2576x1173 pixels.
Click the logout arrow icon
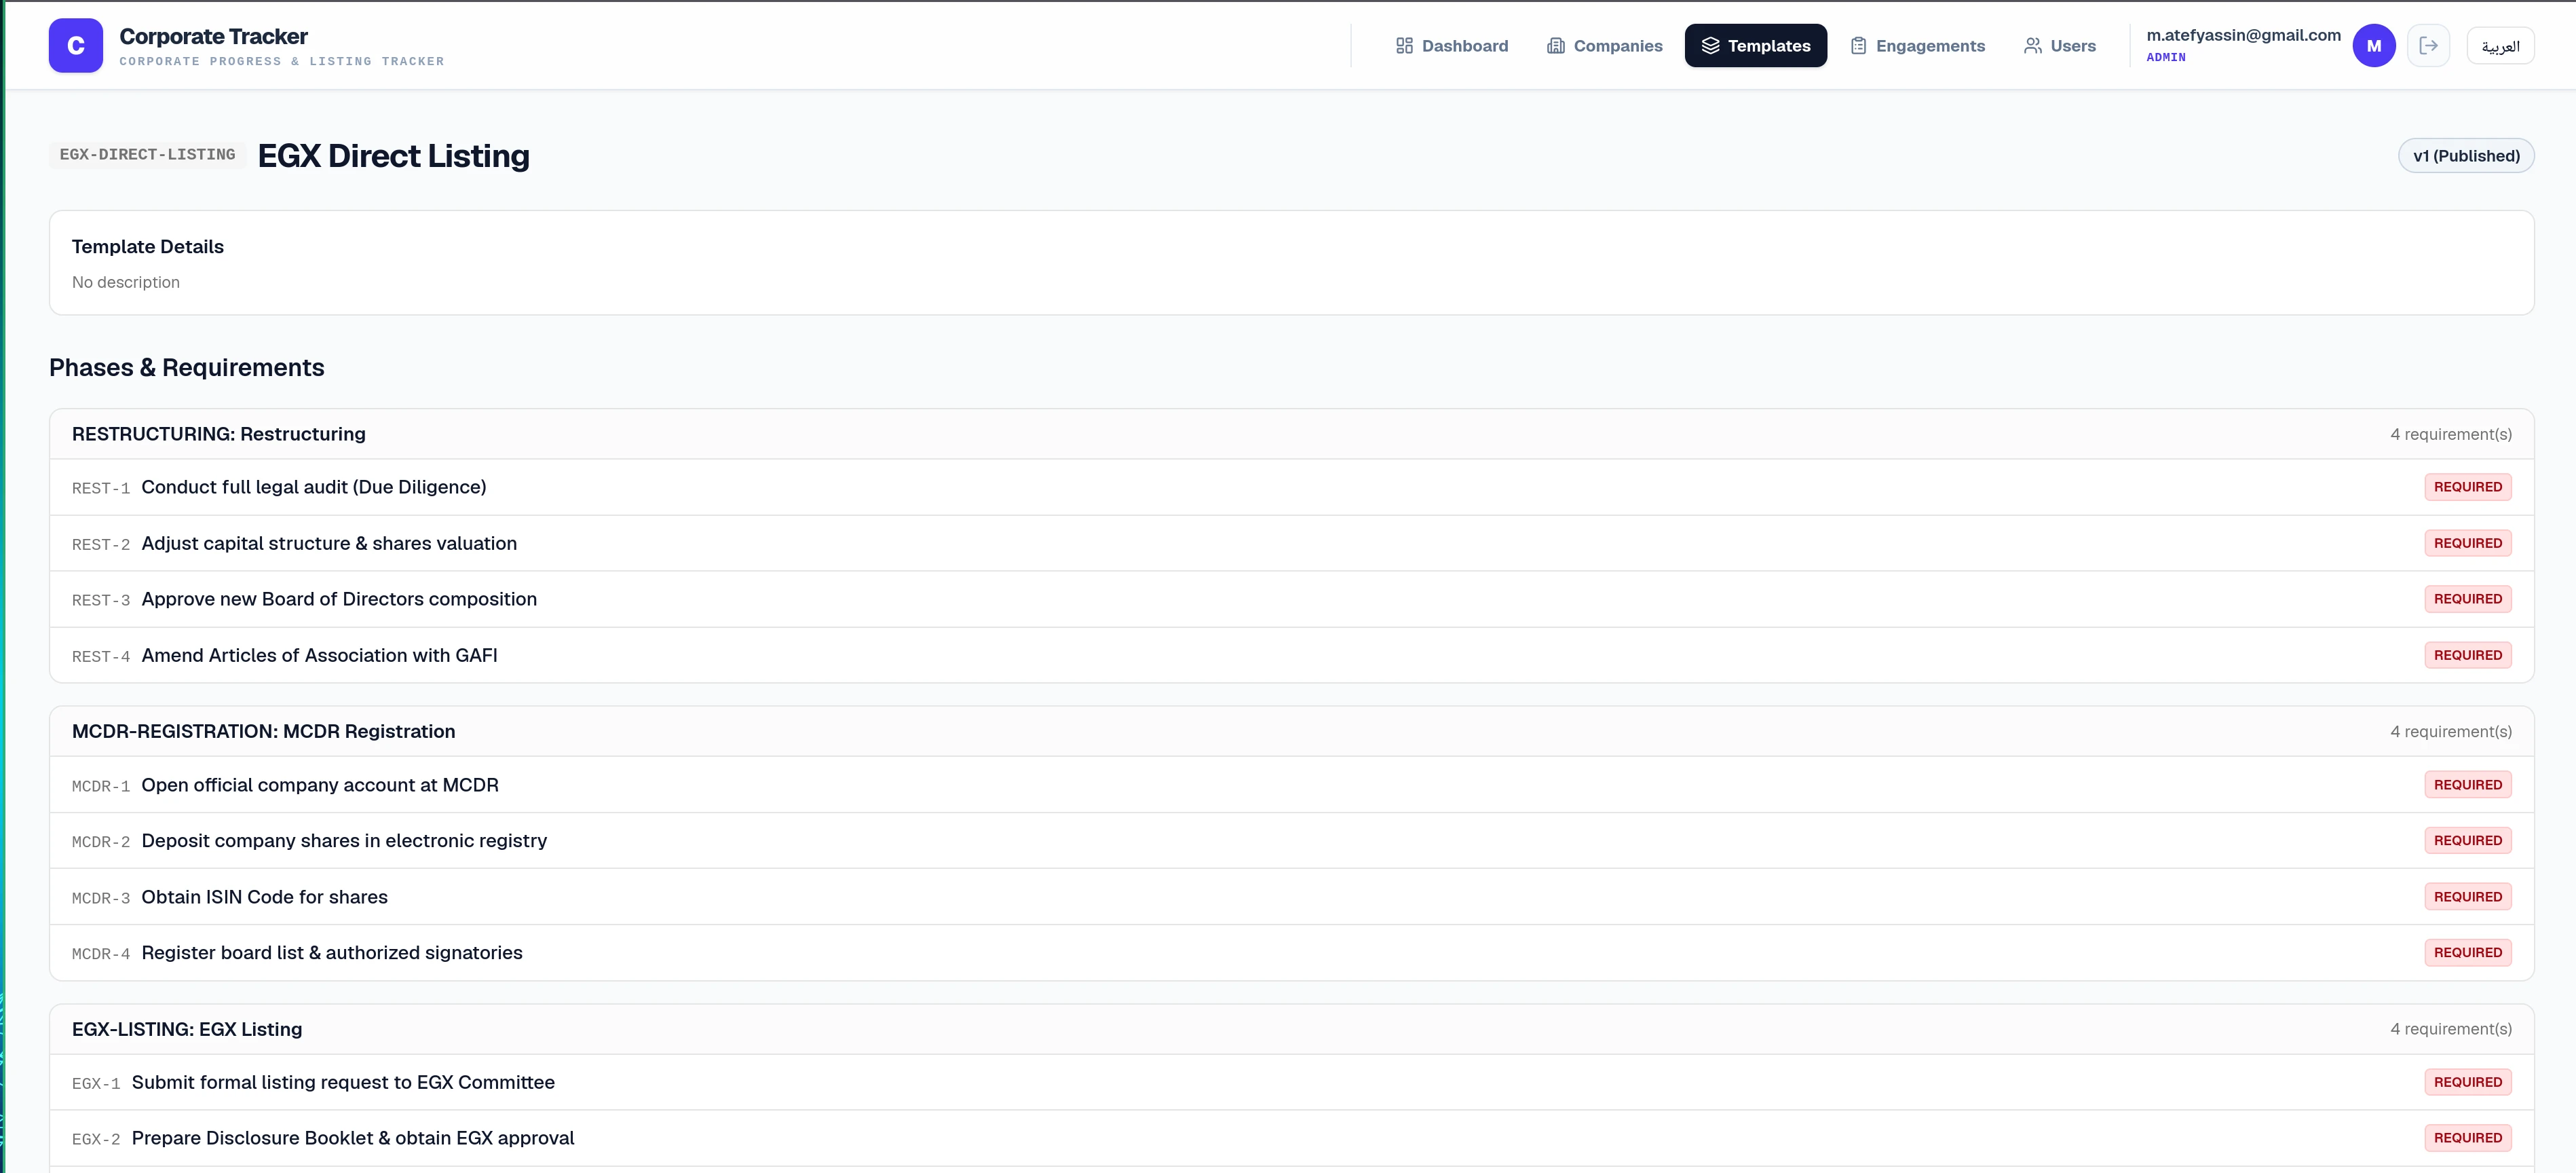(2428, 45)
